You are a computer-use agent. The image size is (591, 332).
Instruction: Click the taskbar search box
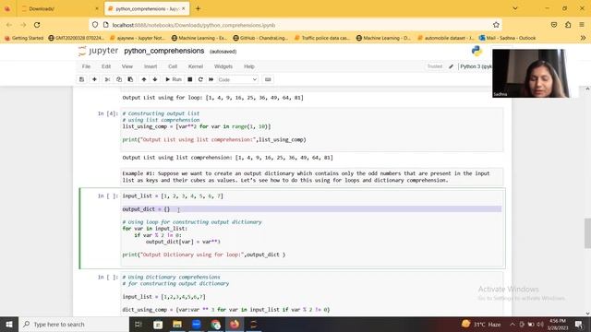coord(74,324)
